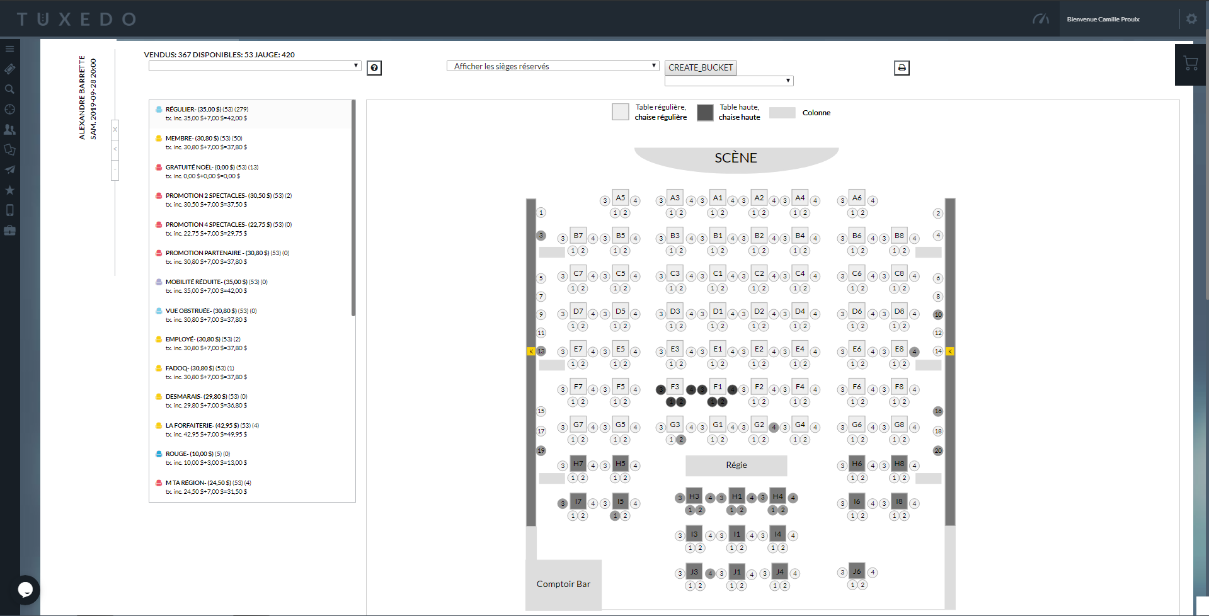This screenshot has width=1209, height=616.
Task: Open the empty price list dropdown
Action: click(254, 66)
